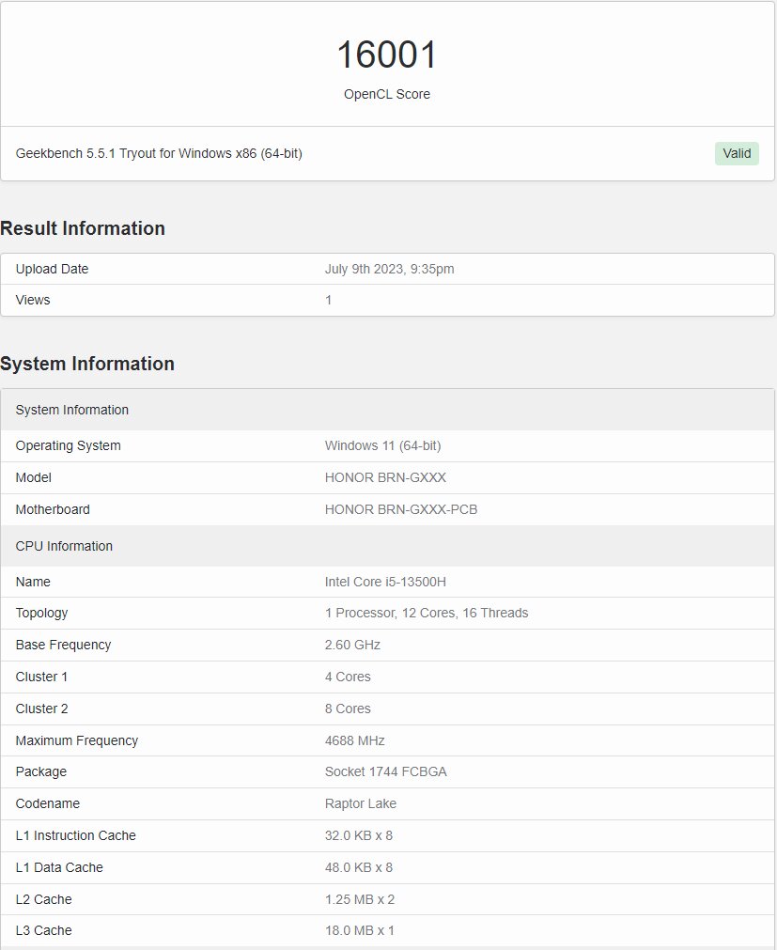The image size is (777, 950).
Task: Click the L3 Cache 18.0 MB value
Action: pyautogui.click(x=360, y=930)
